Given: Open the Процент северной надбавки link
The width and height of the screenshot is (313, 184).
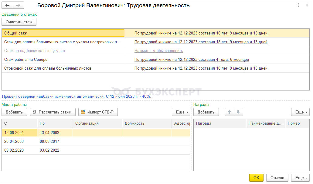Looking at the screenshot, I should point(77,97).
